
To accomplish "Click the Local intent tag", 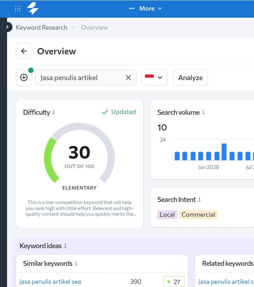I will tap(167, 215).
